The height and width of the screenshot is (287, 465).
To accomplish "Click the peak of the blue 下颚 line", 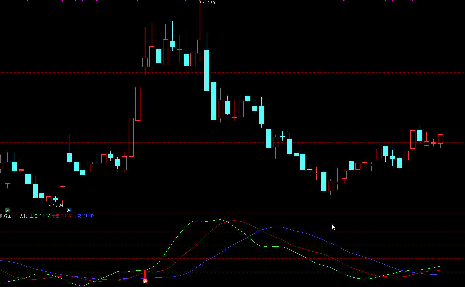I will [x=277, y=227].
